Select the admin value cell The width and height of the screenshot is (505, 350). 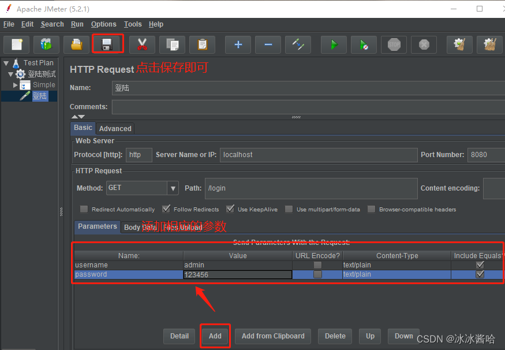(238, 265)
